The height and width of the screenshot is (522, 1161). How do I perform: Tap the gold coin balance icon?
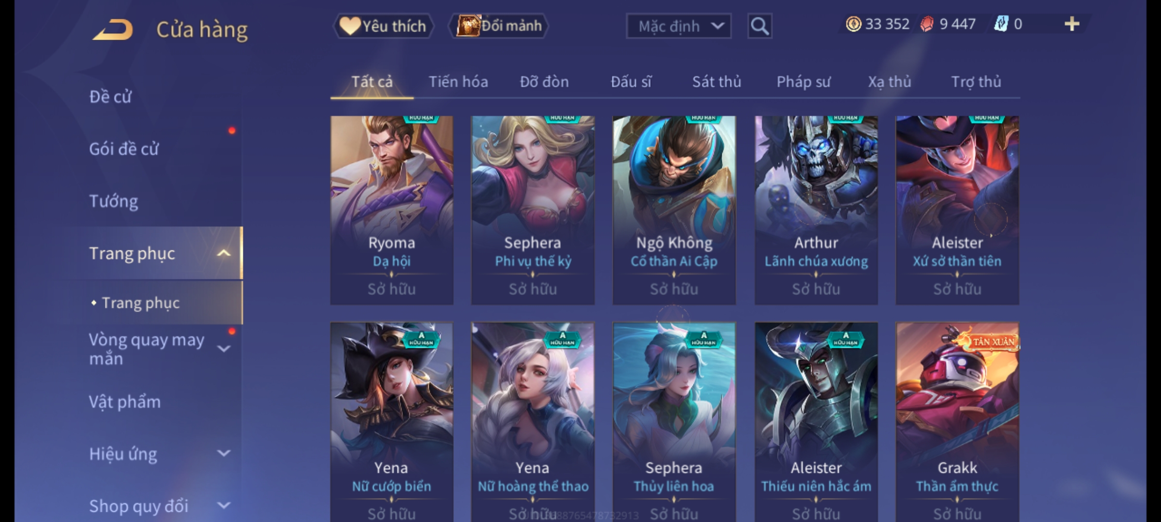(853, 24)
